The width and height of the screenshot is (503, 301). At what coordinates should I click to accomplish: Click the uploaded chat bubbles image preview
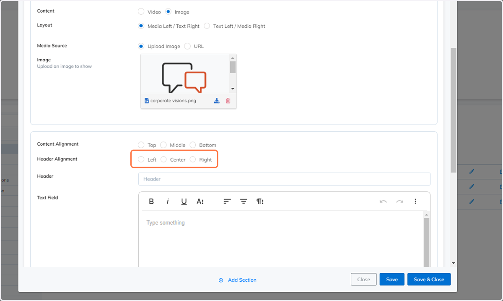click(x=184, y=78)
